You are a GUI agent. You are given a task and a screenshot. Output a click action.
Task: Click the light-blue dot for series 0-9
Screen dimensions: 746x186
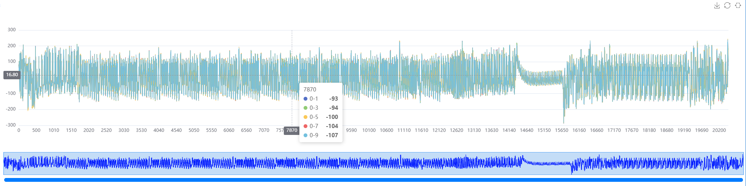click(x=305, y=135)
